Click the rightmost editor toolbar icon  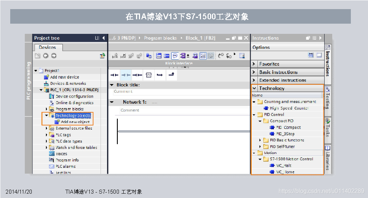coord(242,56)
